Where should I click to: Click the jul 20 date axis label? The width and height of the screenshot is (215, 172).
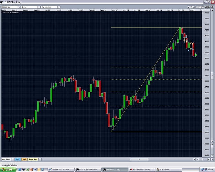coord(70,10)
